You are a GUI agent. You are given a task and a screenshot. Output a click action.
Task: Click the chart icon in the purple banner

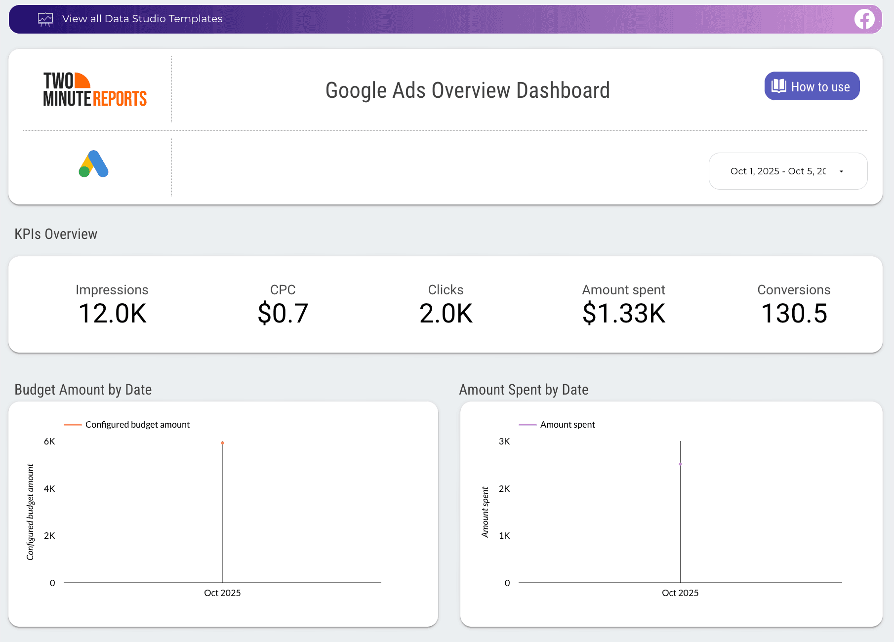pyautogui.click(x=45, y=19)
